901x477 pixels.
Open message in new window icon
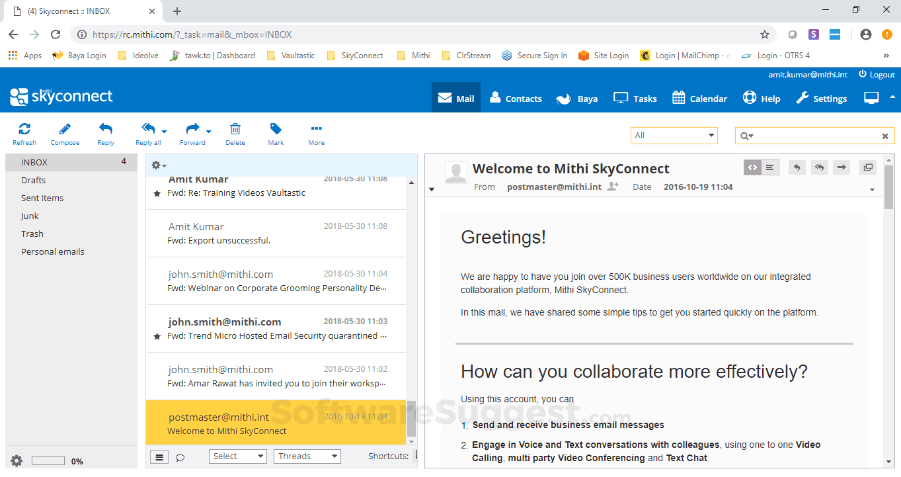867,167
